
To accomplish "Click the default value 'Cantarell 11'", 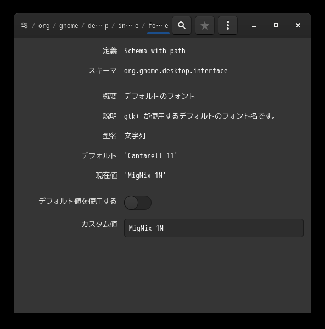I will coord(151,155).
